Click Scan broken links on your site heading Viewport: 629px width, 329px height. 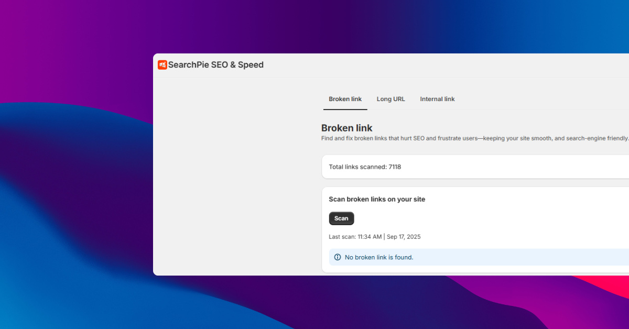pyautogui.click(x=377, y=199)
